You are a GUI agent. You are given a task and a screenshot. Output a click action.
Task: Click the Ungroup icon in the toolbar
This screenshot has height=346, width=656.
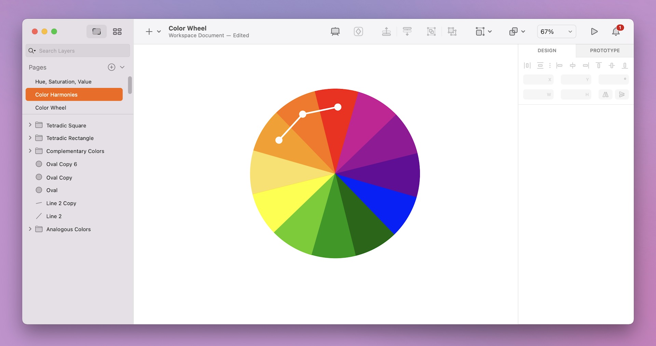(x=452, y=31)
